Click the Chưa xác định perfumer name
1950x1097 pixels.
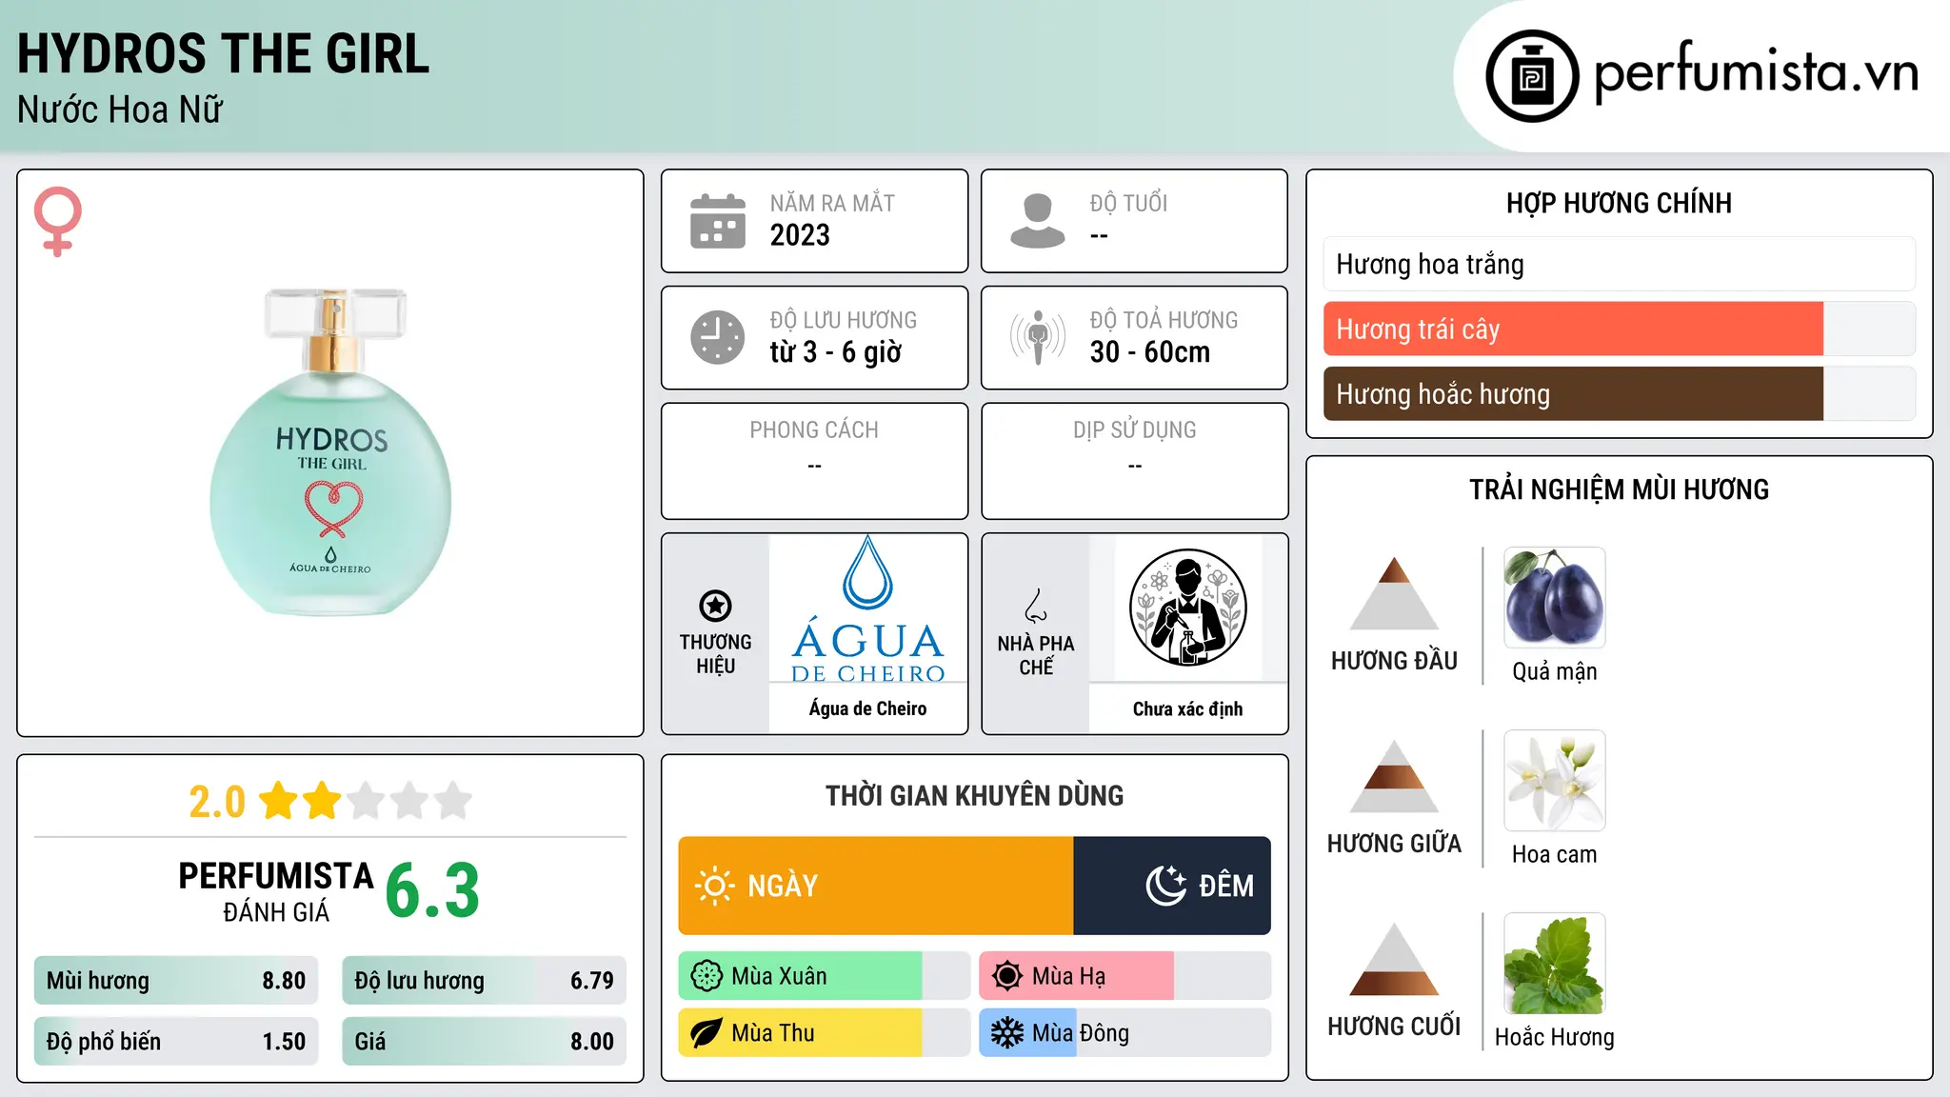click(1188, 708)
